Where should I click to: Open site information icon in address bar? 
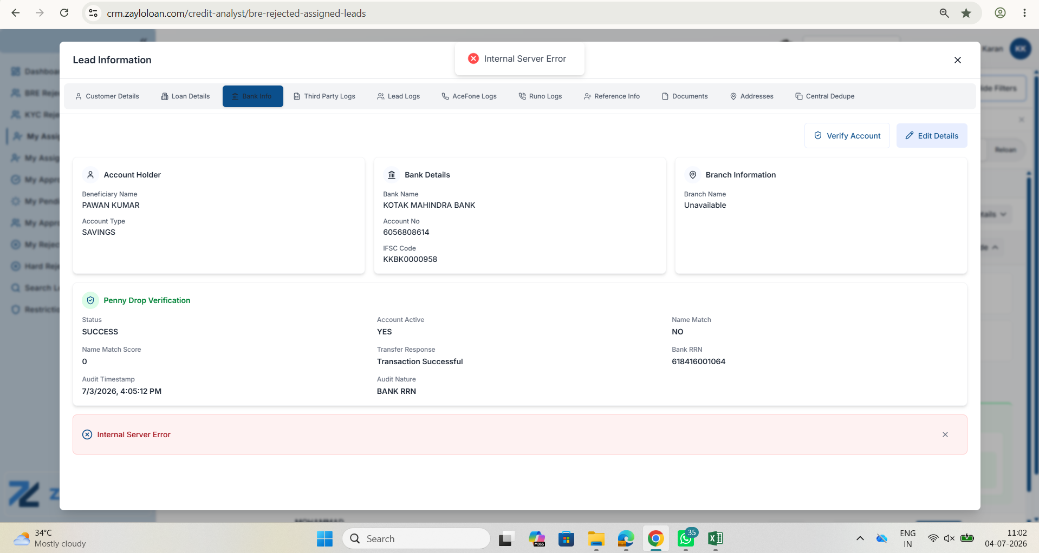93,13
